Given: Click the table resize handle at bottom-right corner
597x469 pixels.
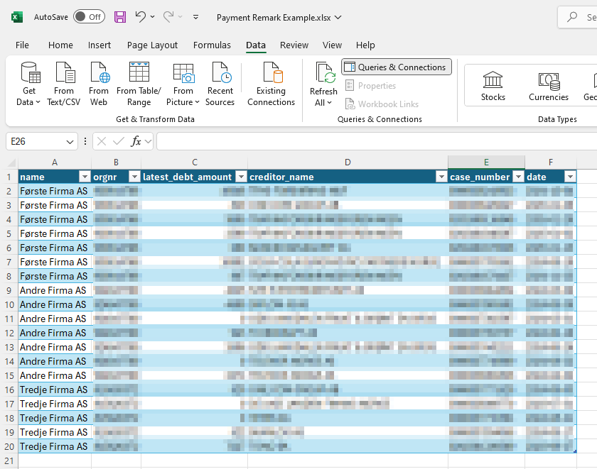Looking at the screenshot, I should coord(575,451).
